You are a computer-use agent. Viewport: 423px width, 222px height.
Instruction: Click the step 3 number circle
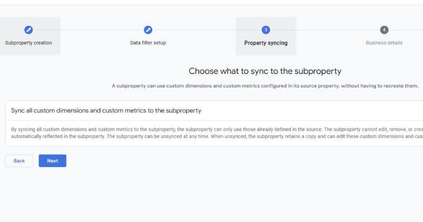(x=266, y=30)
